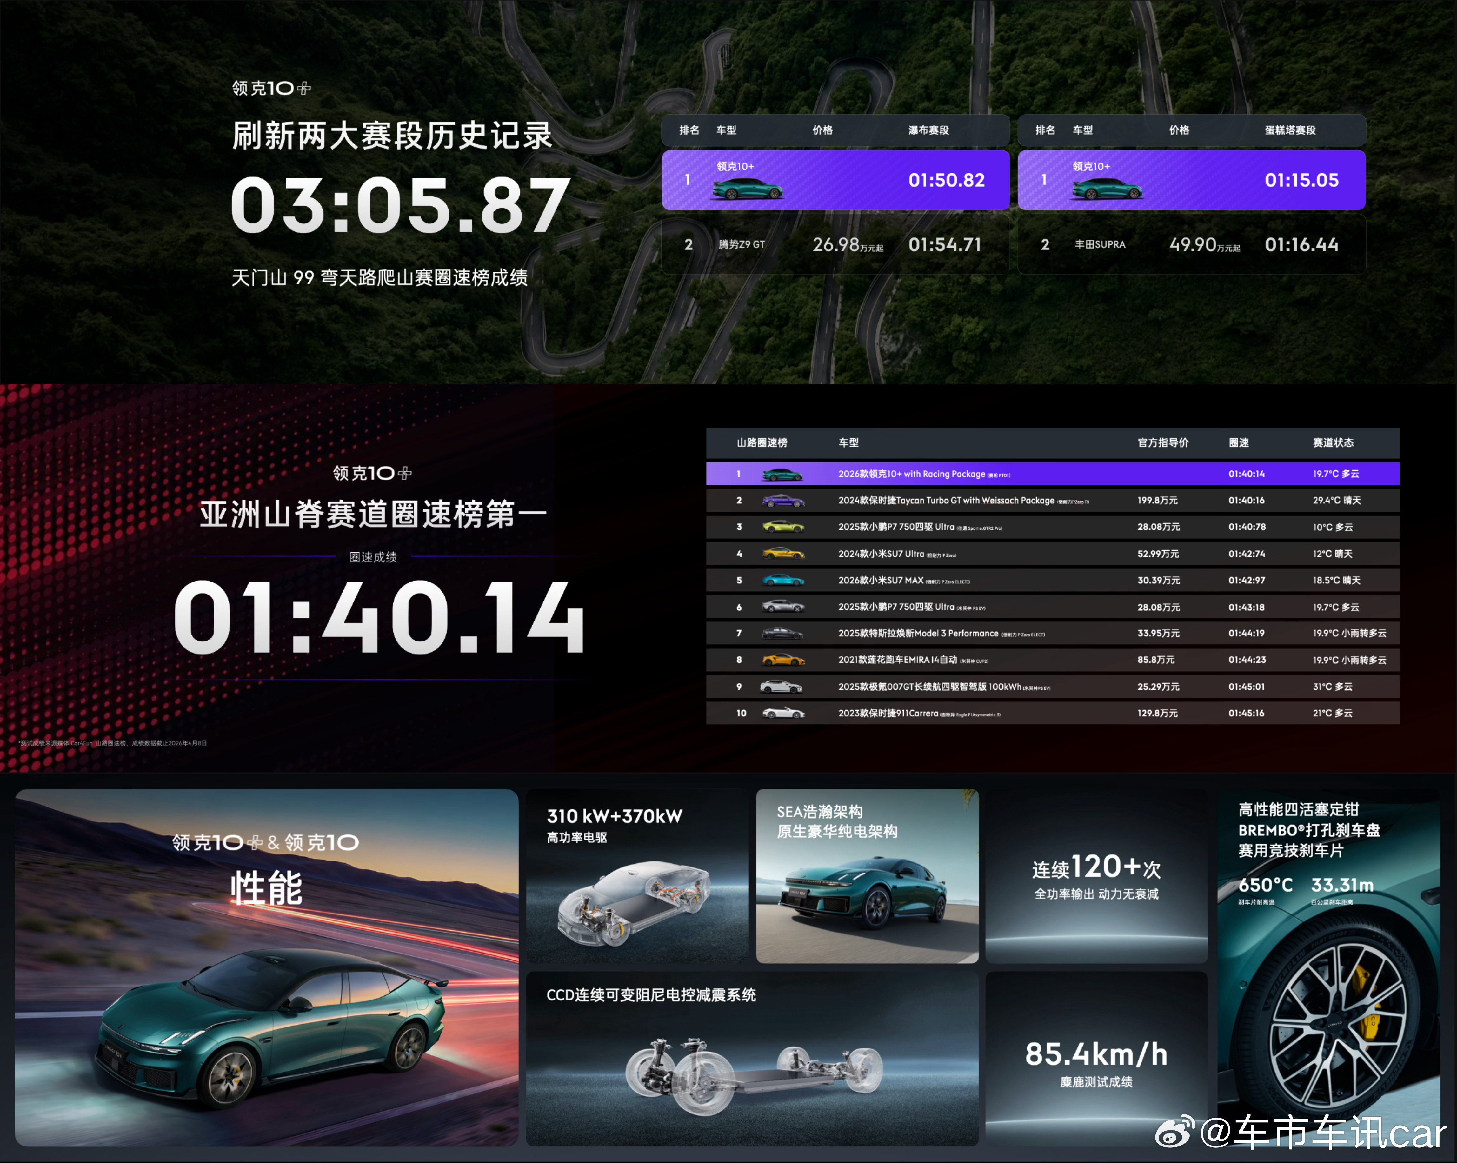Click the 圈速成绩 label
Image resolution: width=1457 pixels, height=1163 pixels.
tap(373, 557)
